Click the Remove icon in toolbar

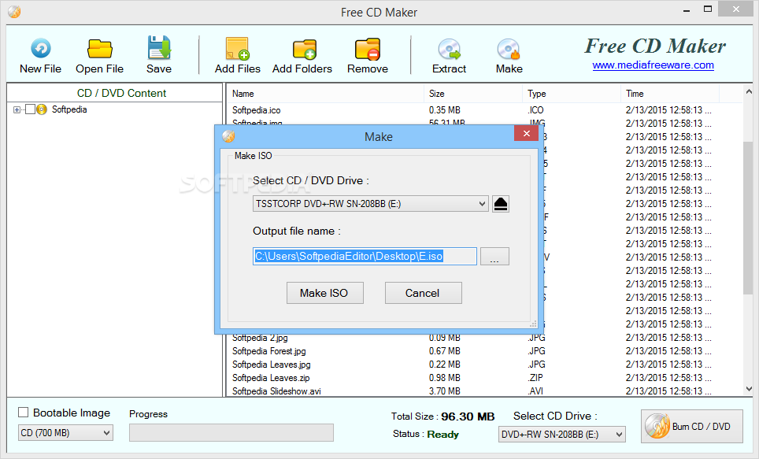368,48
